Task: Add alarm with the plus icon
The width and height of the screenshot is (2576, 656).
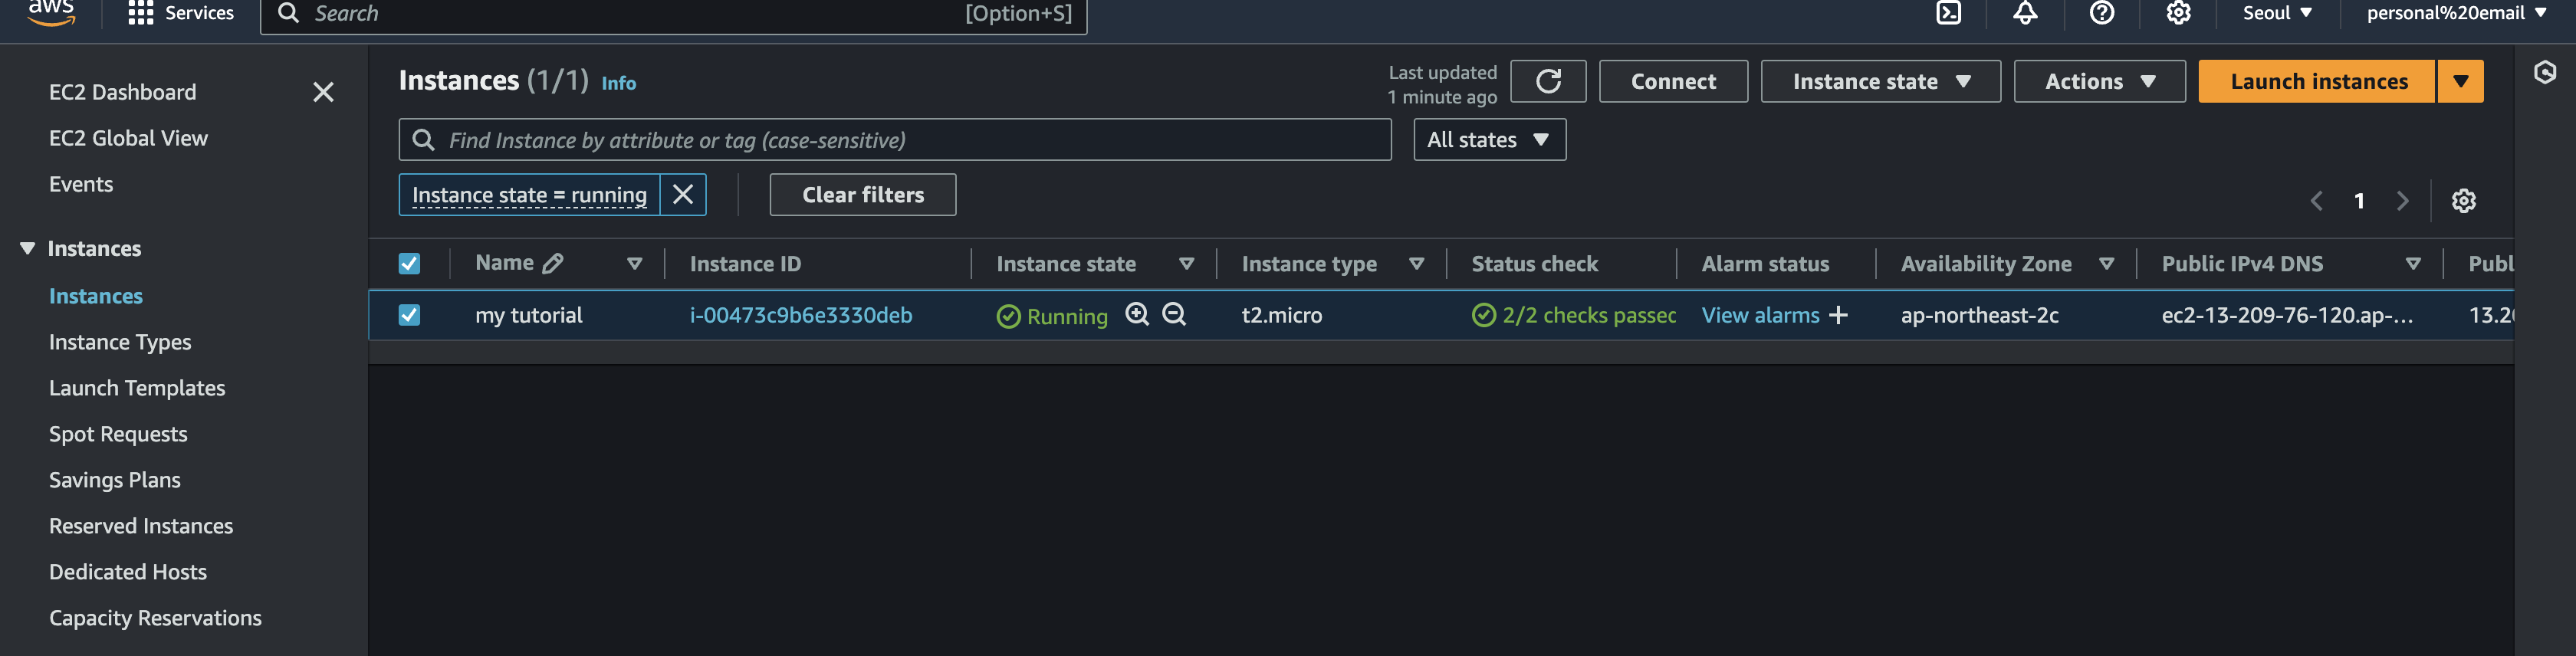Action: click(x=1838, y=315)
